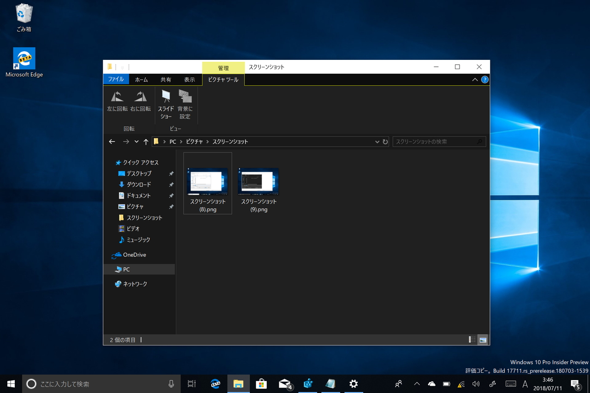590x393 pixels.
Task: Open Task View from taskbar
Action: [192, 384]
